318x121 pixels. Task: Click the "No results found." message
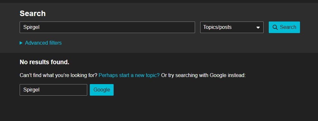click(44, 62)
